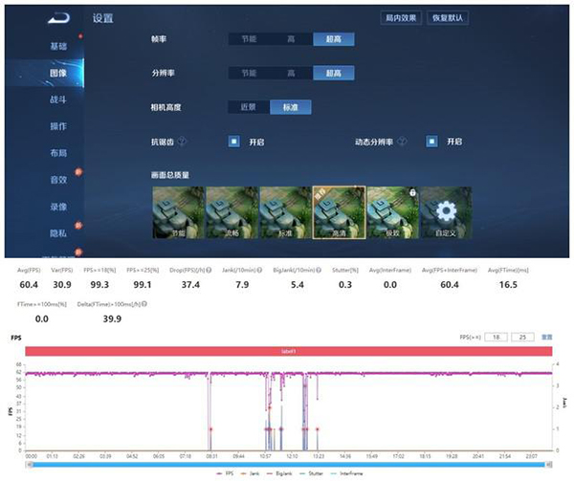The image size is (574, 481).
Task: Set 帧率 to 高
Action: click(x=291, y=39)
